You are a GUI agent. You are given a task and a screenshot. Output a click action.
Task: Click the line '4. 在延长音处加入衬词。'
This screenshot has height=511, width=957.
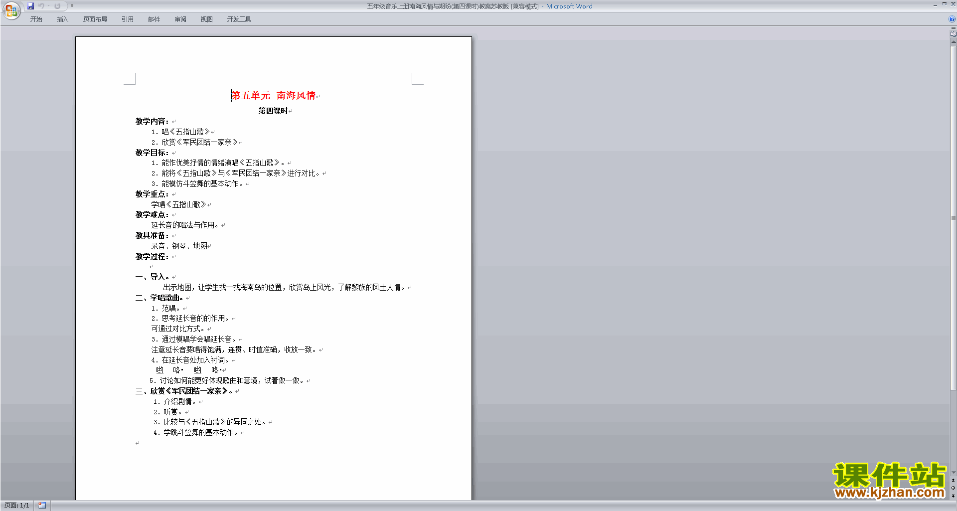point(191,360)
